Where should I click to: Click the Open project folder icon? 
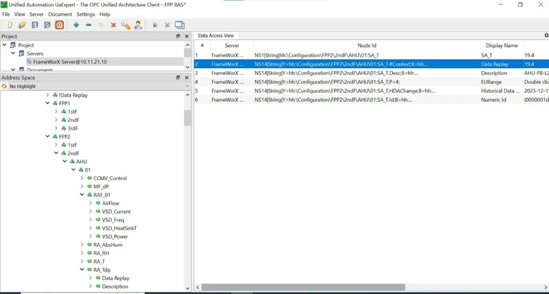(22, 25)
